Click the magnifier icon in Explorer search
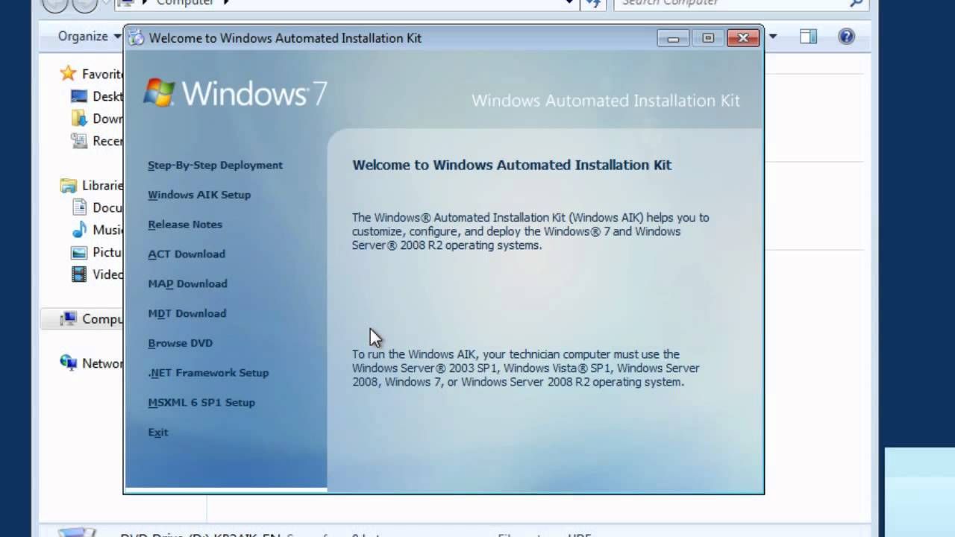955x537 pixels. point(857,3)
